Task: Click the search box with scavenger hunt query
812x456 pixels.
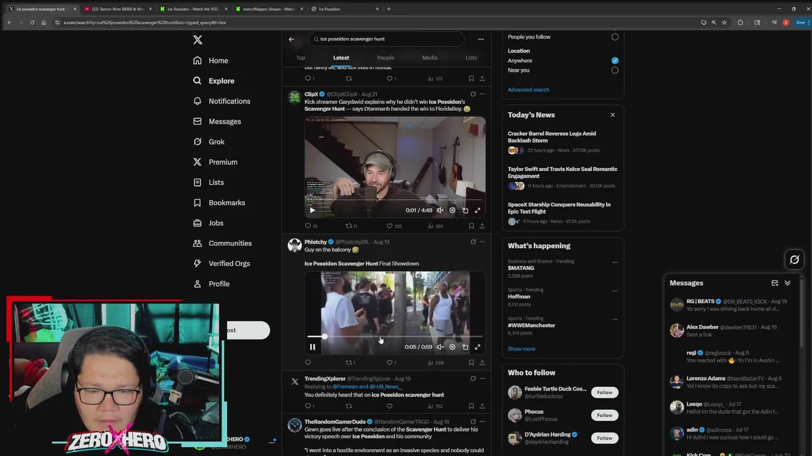Action: 387,39
